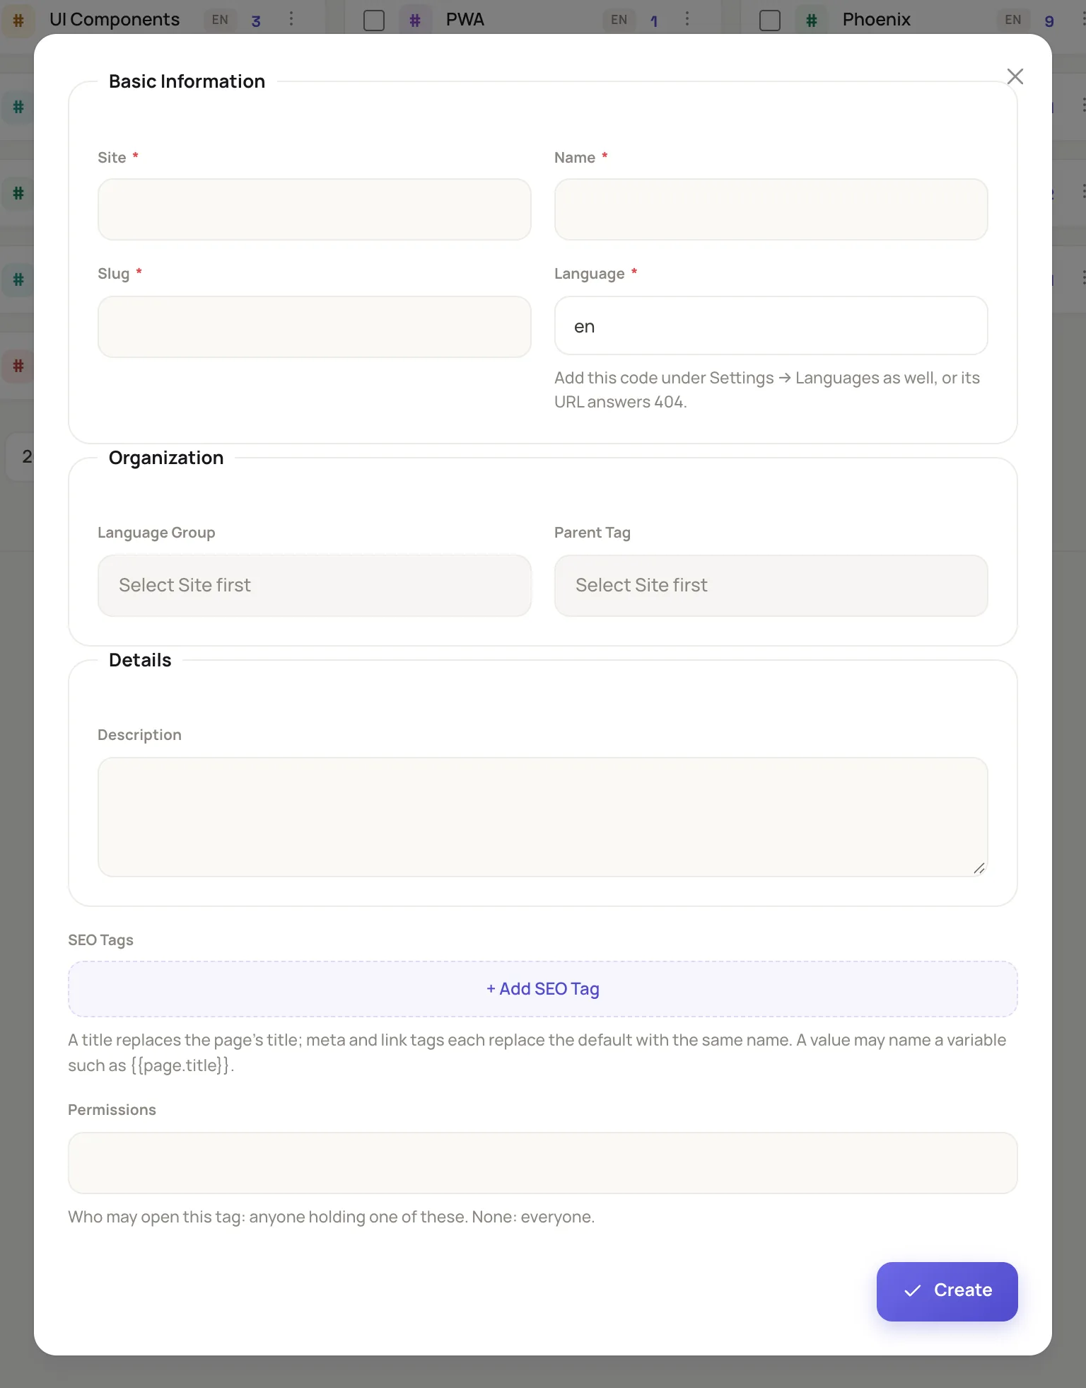
Task: Select the PWA tag name
Action: [x=465, y=20]
